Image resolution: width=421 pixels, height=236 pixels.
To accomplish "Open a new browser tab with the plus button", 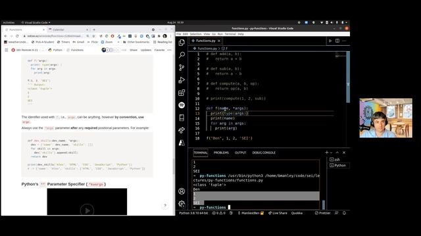I will (x=94, y=29).
